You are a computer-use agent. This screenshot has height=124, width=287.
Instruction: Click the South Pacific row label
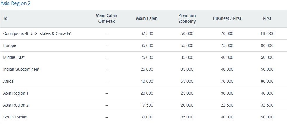(15, 117)
